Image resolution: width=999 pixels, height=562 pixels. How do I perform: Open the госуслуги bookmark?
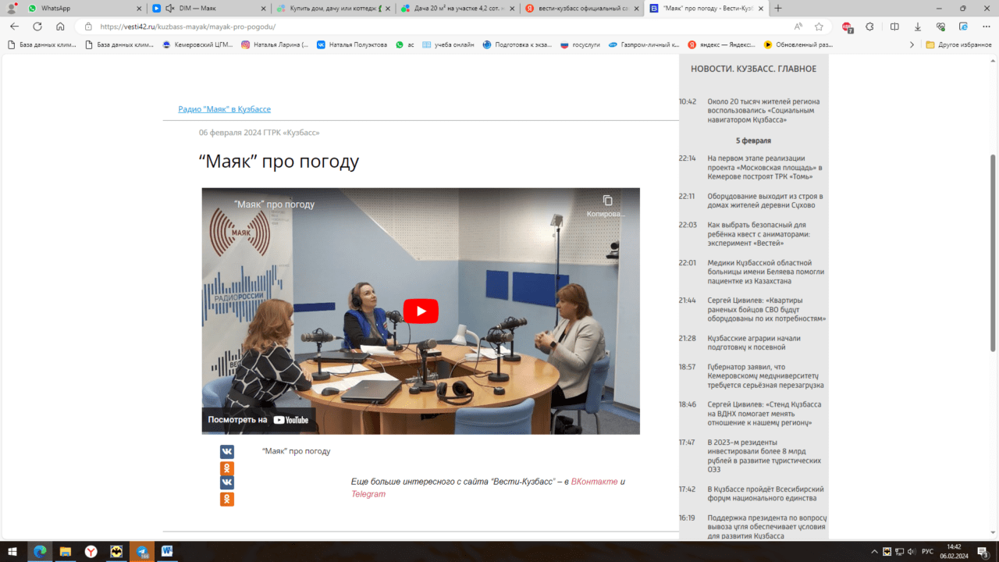click(580, 44)
